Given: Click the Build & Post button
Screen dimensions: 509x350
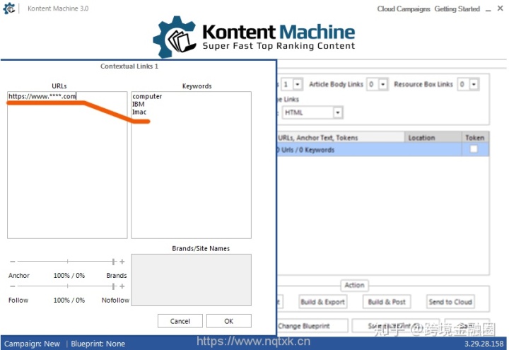Looking at the screenshot, I should pyautogui.click(x=387, y=302).
